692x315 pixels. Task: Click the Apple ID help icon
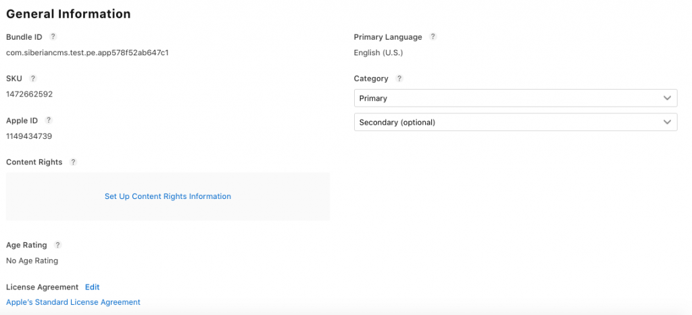click(49, 120)
